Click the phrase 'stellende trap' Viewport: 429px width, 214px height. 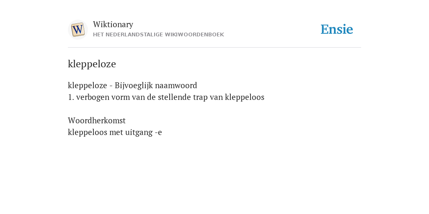183,97
